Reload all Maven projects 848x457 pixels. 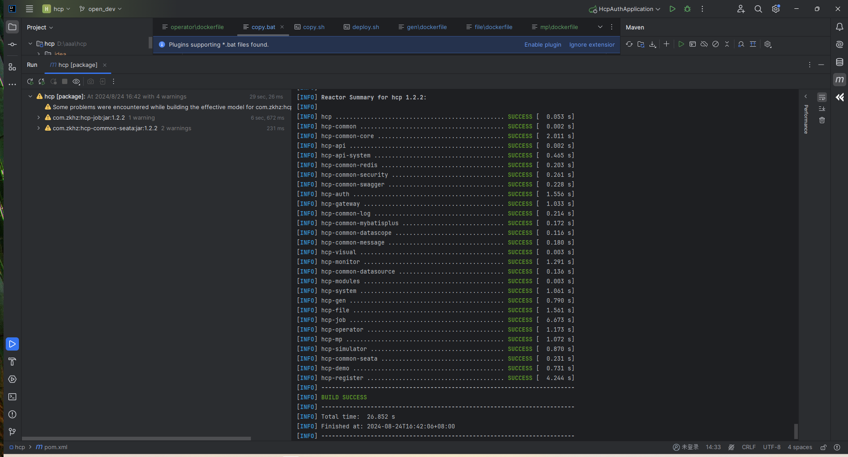tap(629, 44)
